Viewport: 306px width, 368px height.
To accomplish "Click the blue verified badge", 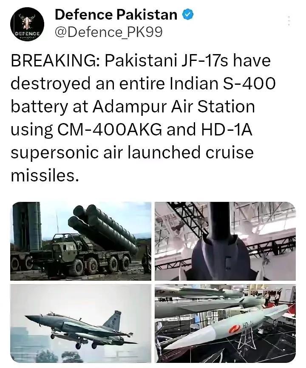I will pos(188,15).
